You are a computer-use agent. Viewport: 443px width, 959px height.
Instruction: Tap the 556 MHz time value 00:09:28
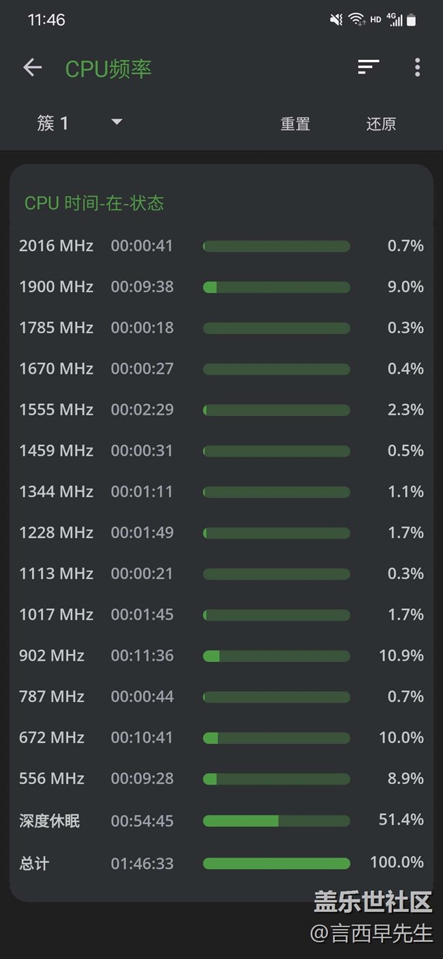(142, 779)
